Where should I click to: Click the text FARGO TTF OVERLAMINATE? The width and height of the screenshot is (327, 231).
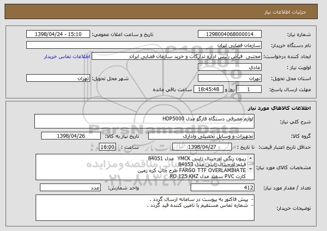click(x=212, y=170)
